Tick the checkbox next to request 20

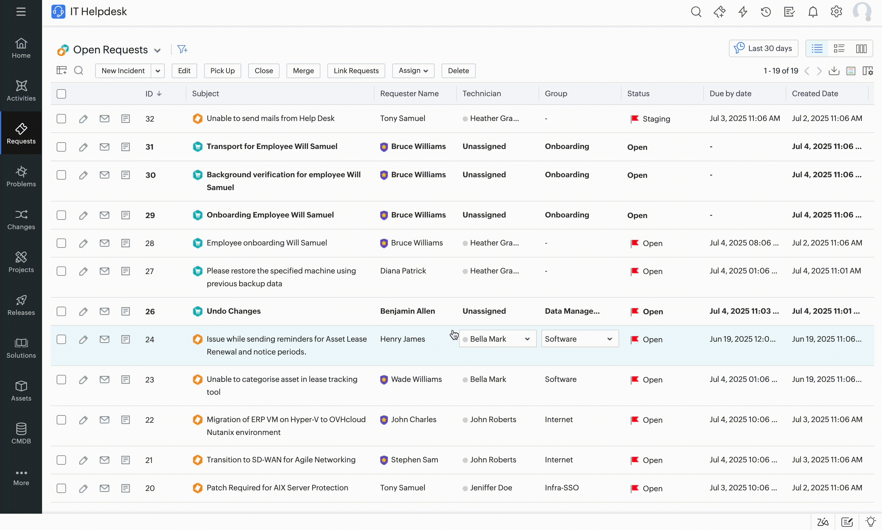coord(61,488)
